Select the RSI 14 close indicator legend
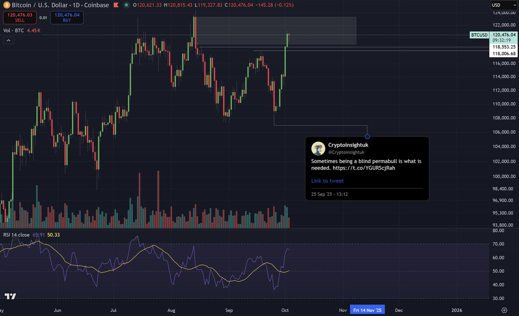This screenshot has width=519, height=316. coord(16,235)
